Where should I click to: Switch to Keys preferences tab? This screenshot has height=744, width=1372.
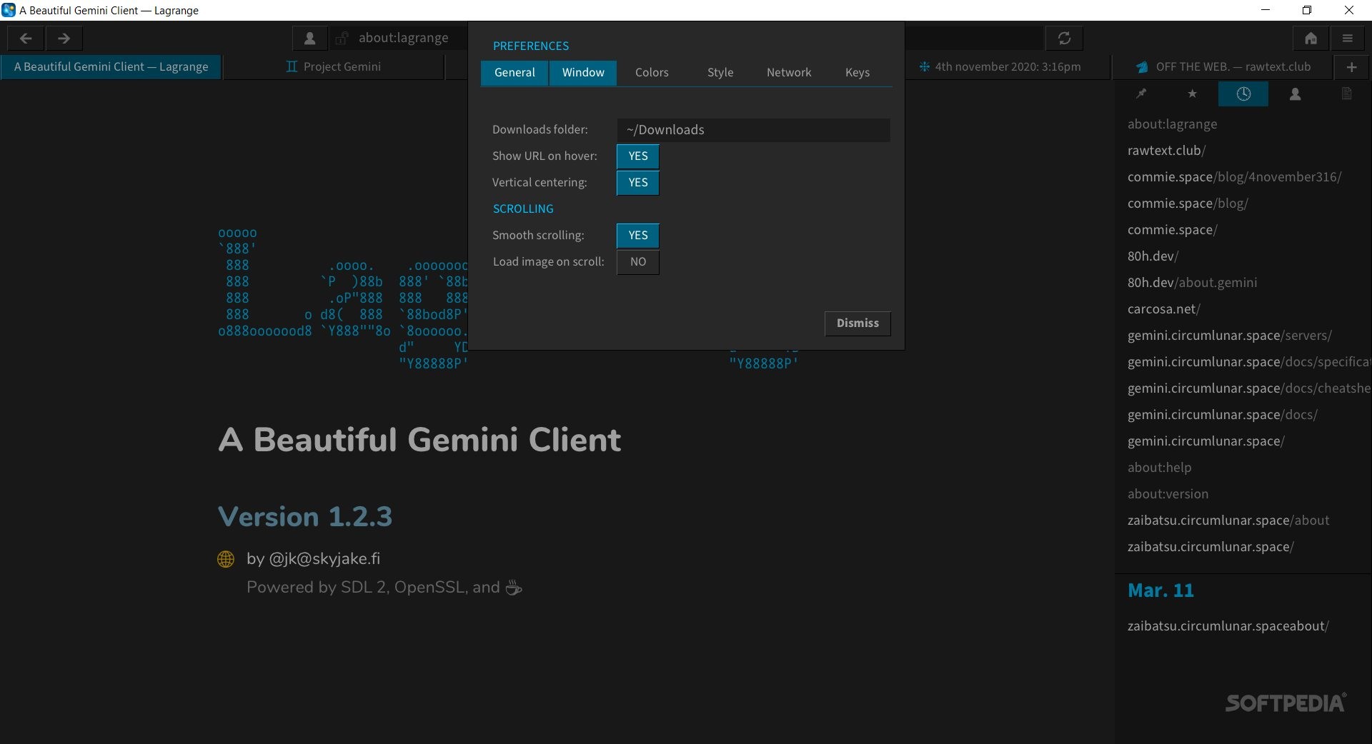857,73
